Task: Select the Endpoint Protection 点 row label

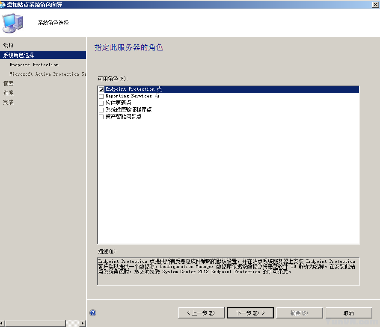Action: [x=134, y=89]
